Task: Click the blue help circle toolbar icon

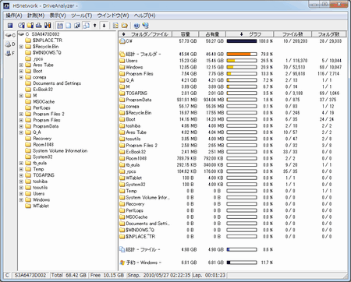Action: 136,26
